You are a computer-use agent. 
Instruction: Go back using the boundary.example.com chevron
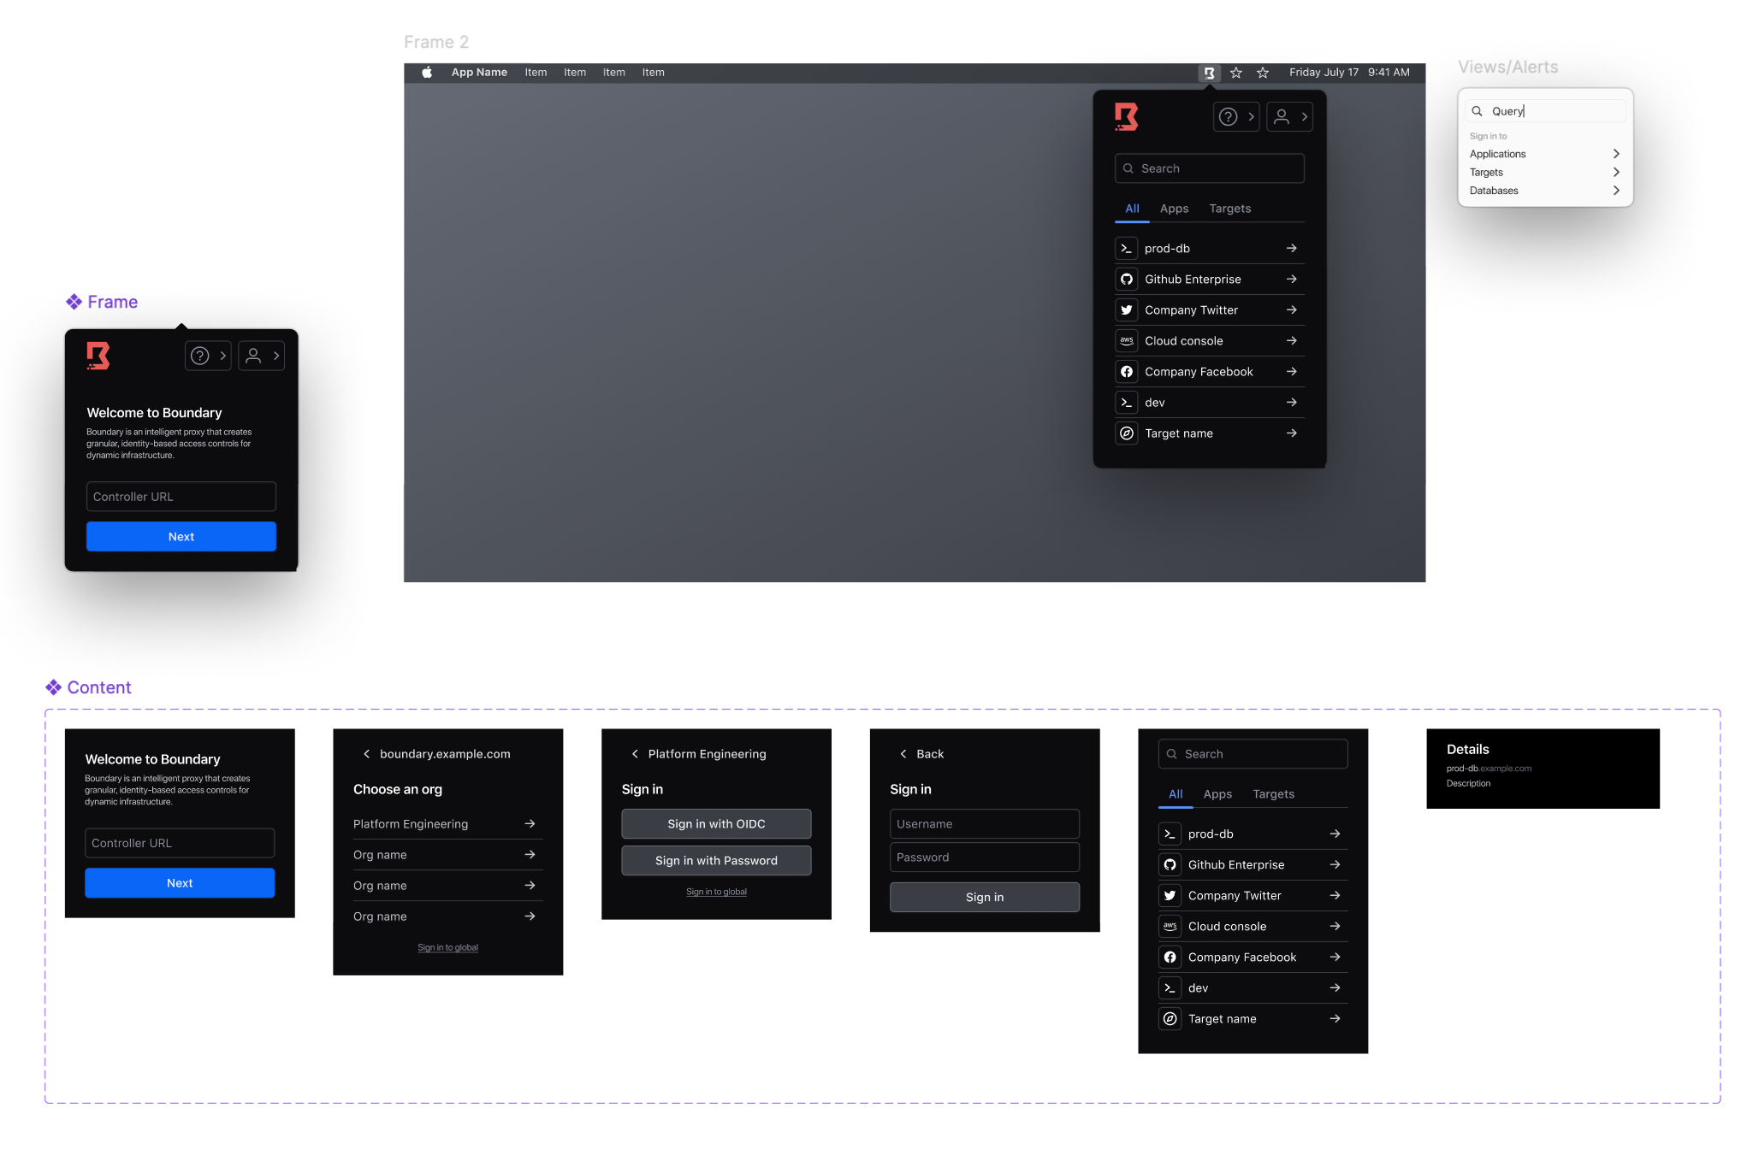(366, 754)
